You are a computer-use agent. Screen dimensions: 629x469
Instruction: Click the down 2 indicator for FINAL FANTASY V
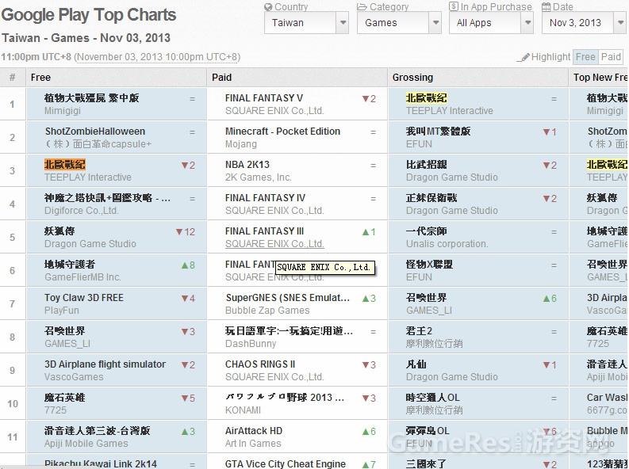[369, 99]
